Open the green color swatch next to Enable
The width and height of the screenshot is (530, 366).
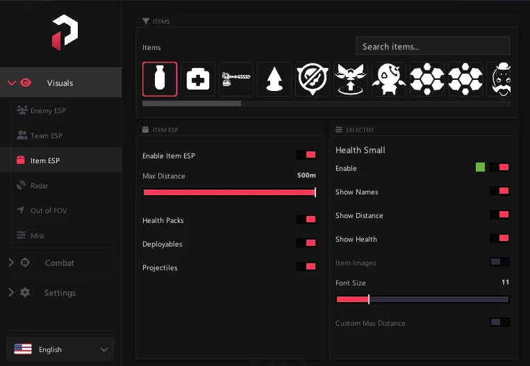click(x=480, y=167)
